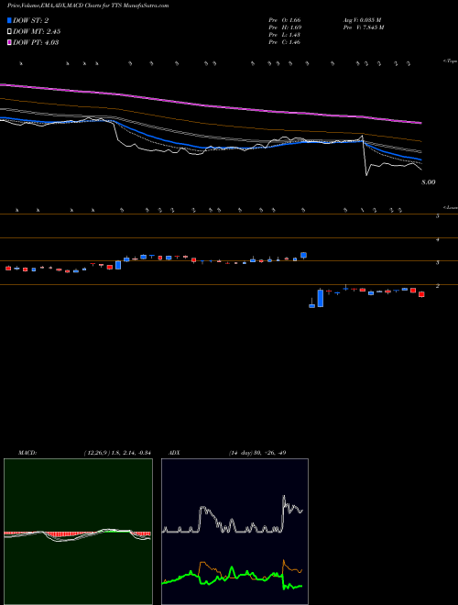Image resolution: width=458 pixels, height=605 pixels.
Task: Click the blue DOW ST legend swatch
Action: (9, 20)
